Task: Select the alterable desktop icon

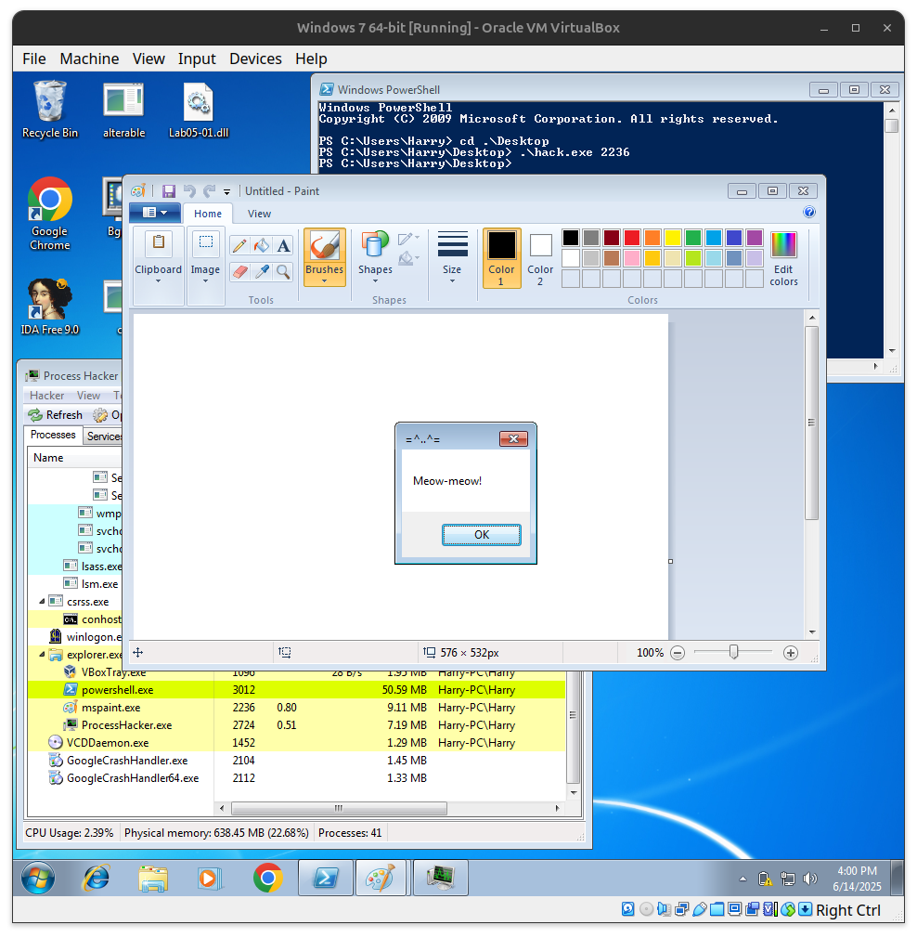Action: tap(123, 111)
